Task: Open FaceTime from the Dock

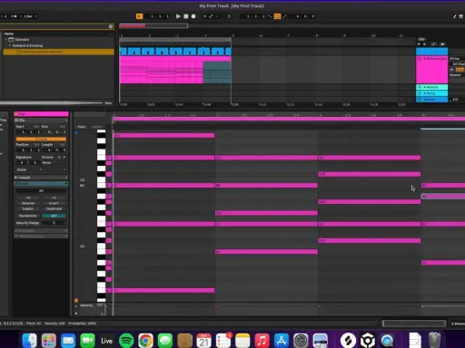Action: [x=87, y=341]
